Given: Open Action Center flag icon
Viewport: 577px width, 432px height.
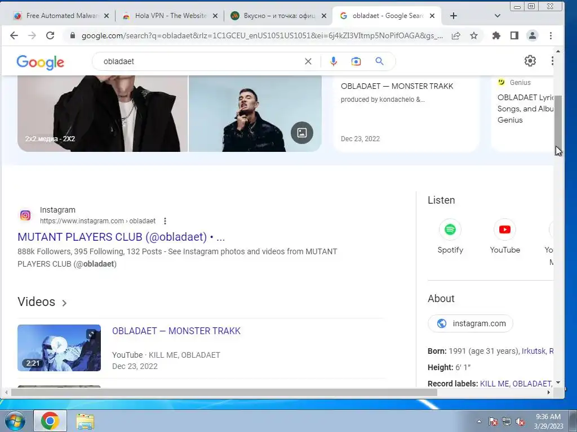Looking at the screenshot, I should (493, 421).
